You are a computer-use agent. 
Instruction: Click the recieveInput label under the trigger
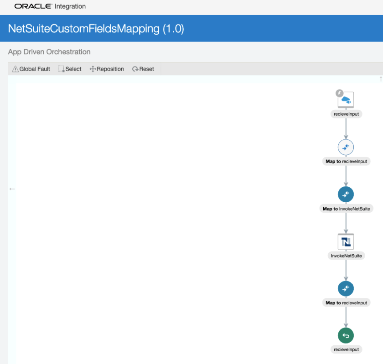(x=346, y=114)
